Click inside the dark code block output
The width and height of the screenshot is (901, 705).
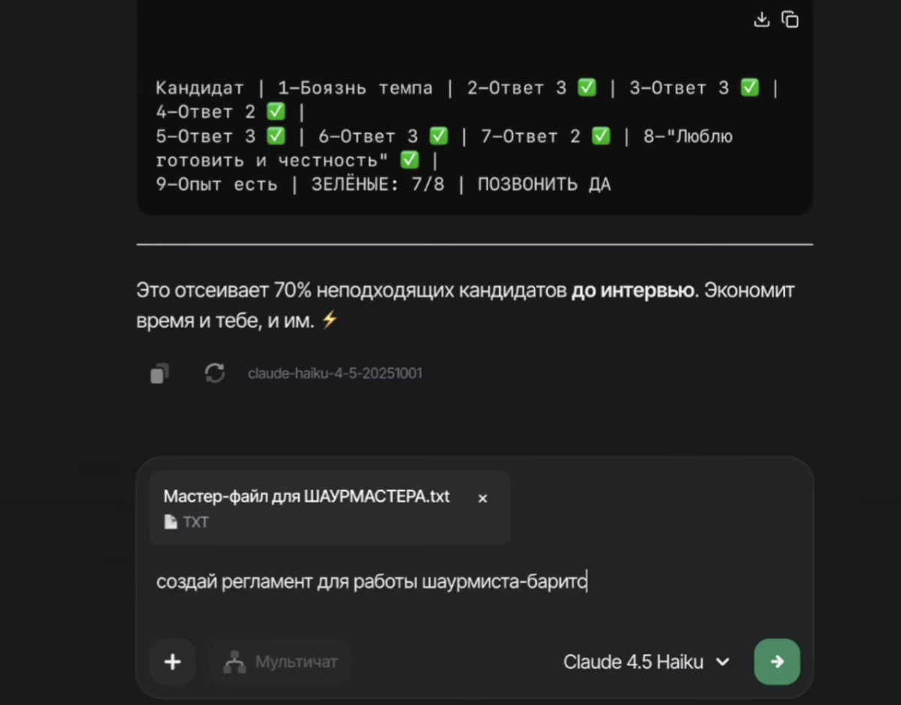pos(473,135)
